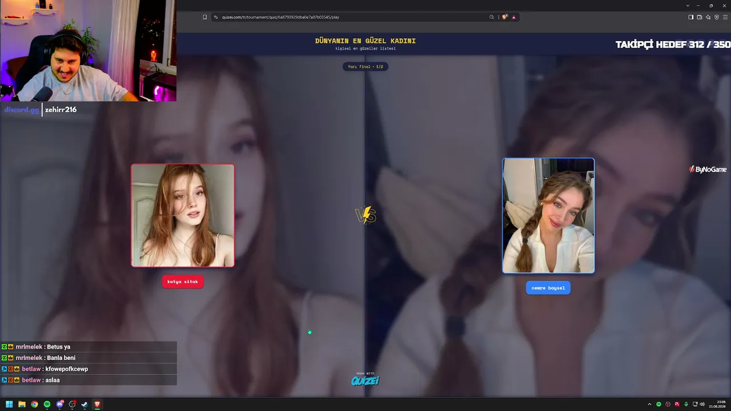Bookmark this page with the bookmark icon

pyautogui.click(x=204, y=17)
